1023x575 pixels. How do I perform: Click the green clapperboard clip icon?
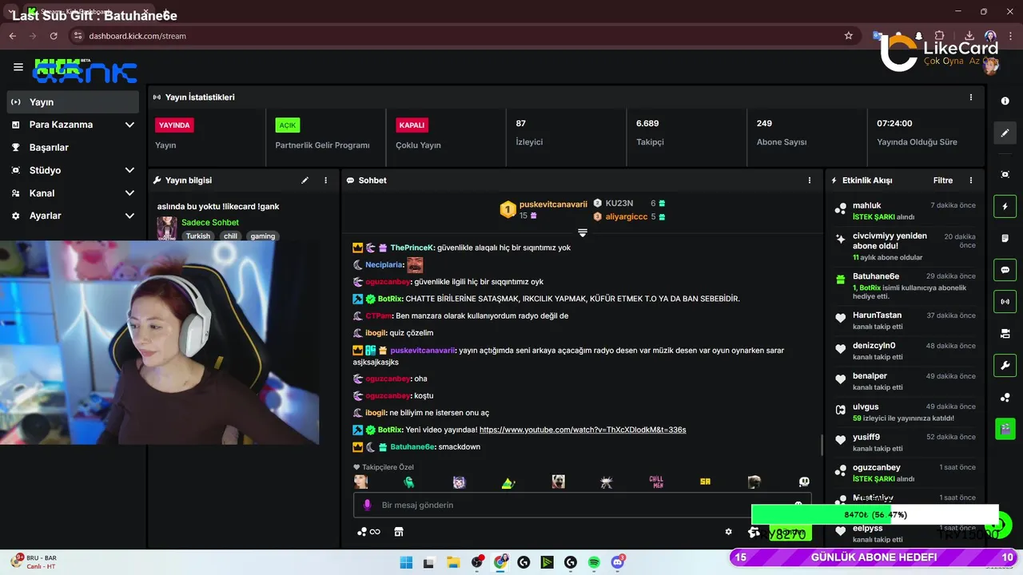click(x=1005, y=429)
